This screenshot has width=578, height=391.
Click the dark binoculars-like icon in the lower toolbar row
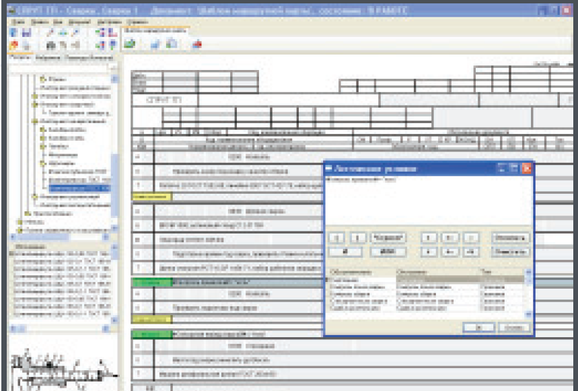tap(51, 45)
